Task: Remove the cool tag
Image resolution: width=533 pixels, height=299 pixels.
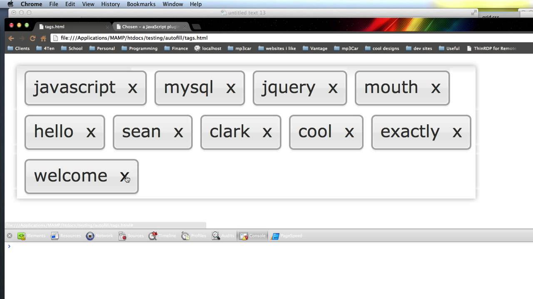Action: (349, 132)
